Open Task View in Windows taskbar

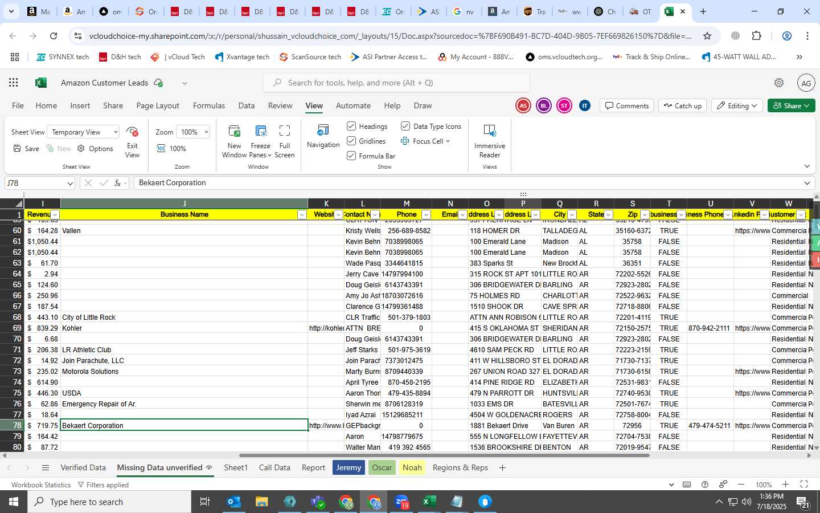pyautogui.click(x=205, y=502)
